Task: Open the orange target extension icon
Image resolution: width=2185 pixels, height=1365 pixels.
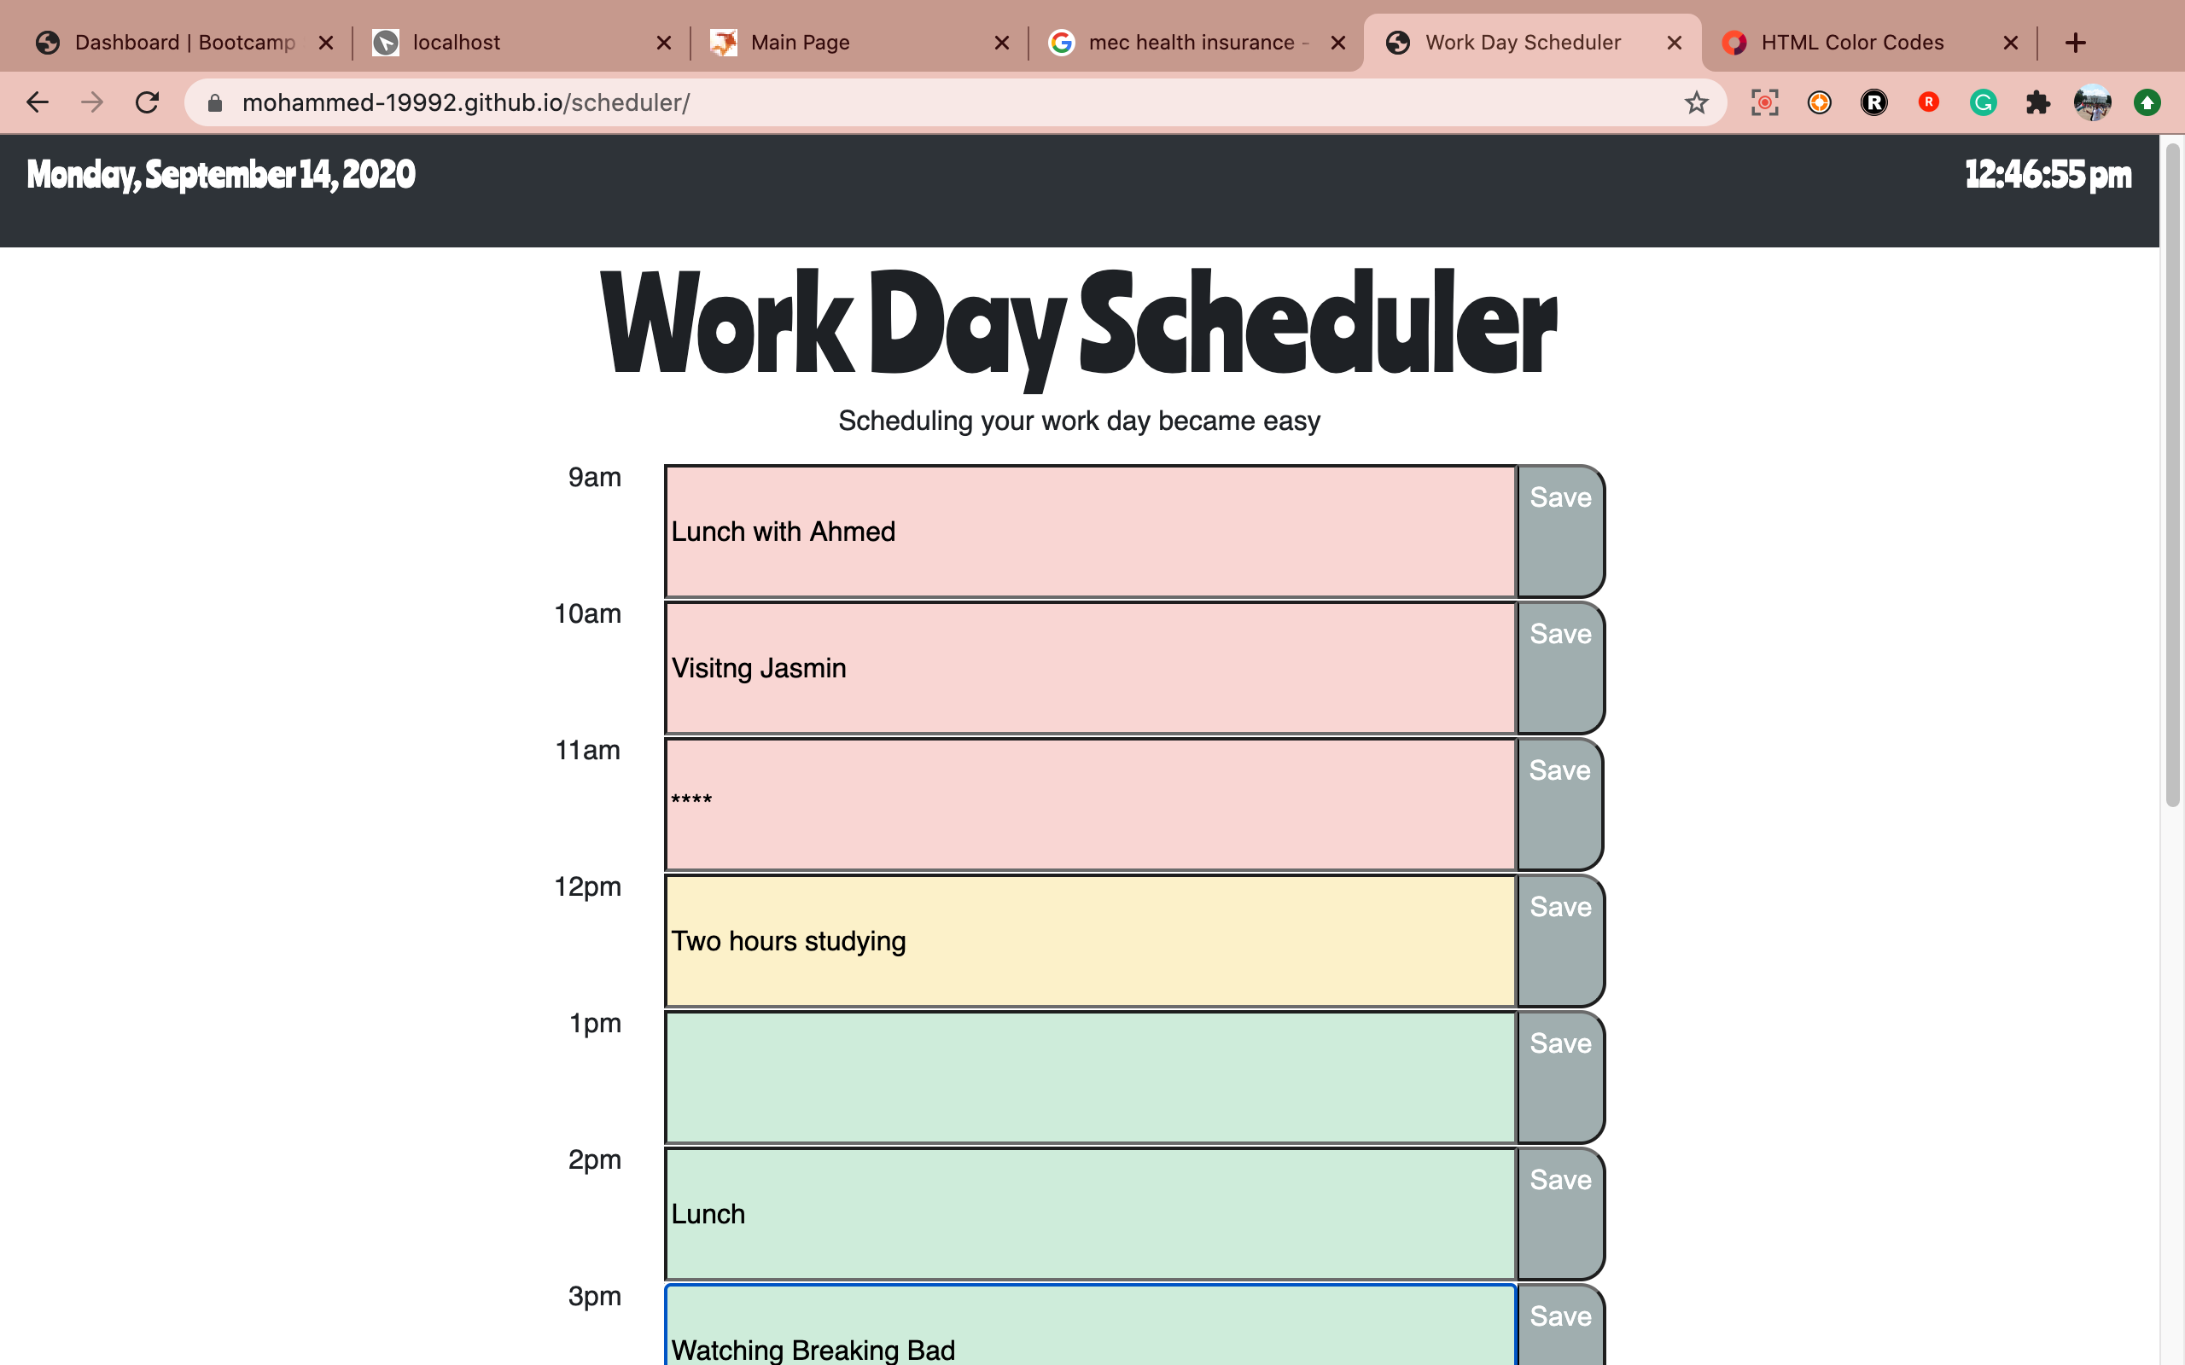Action: coord(1819,102)
